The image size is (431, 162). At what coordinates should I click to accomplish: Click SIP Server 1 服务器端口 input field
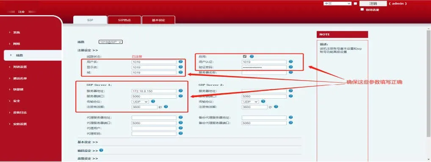tap(154, 97)
